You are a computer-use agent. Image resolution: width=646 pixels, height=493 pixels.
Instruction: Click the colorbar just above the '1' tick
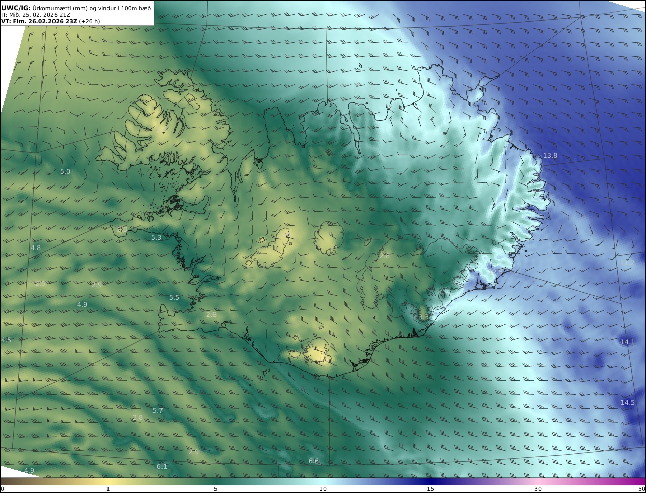click(108, 481)
